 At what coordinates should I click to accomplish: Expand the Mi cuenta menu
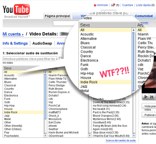13,34
